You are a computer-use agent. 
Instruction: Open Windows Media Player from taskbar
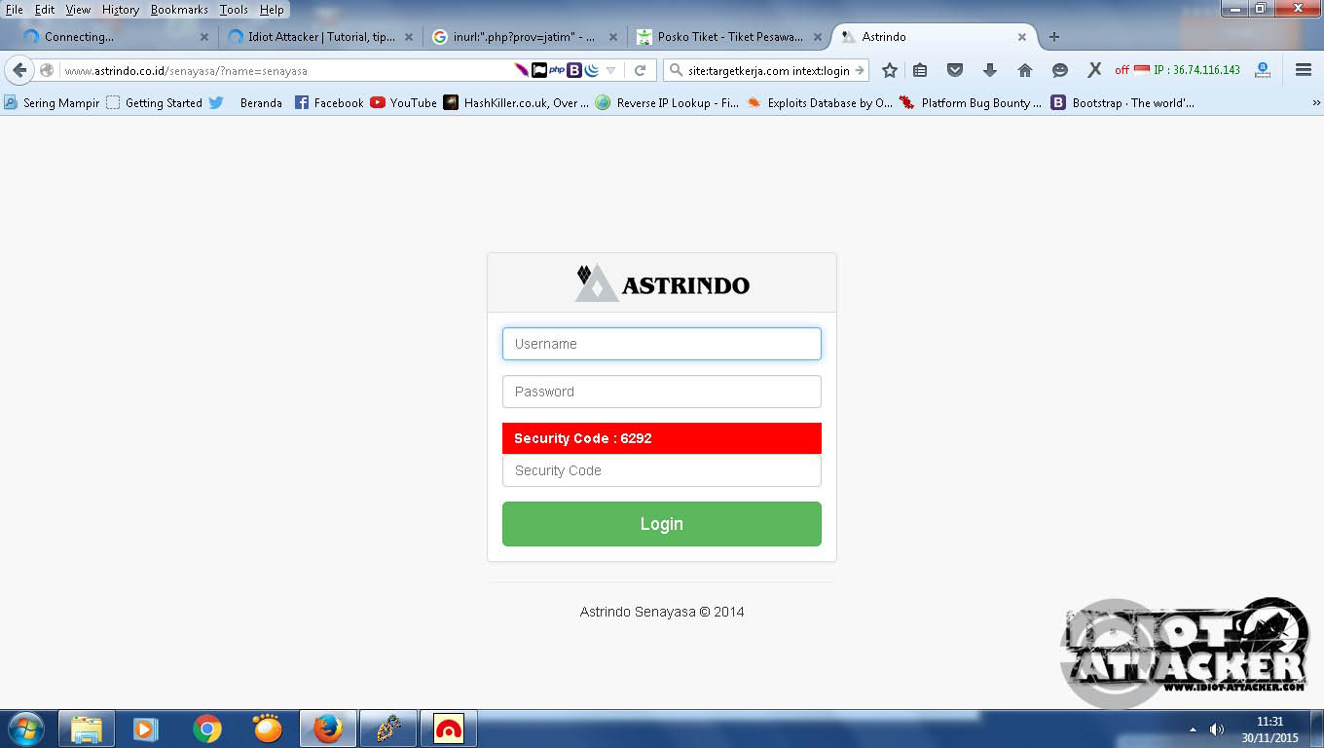pos(146,729)
